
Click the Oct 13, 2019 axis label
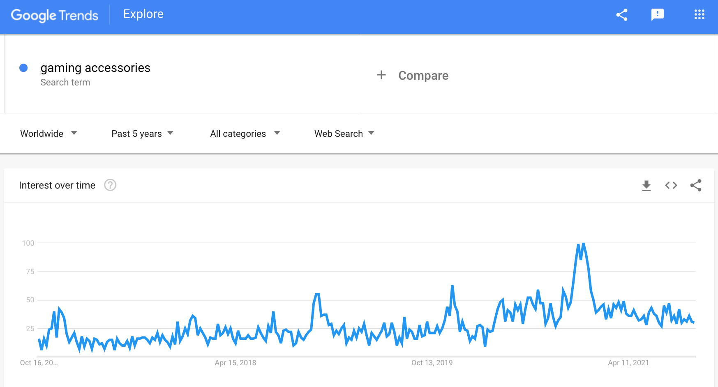point(432,363)
